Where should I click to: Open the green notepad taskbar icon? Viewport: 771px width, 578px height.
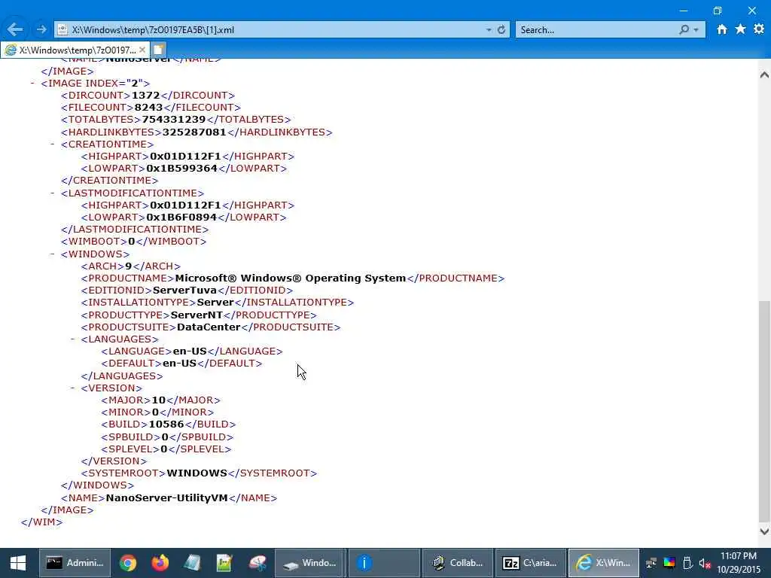click(224, 563)
